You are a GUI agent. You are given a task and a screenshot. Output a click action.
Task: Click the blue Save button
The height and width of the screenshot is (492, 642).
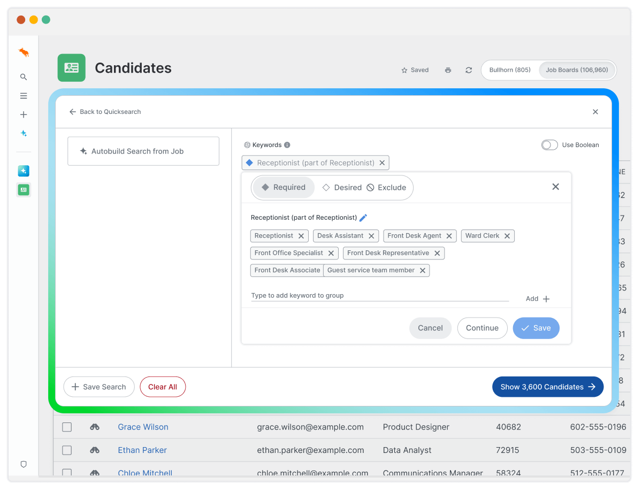536,328
